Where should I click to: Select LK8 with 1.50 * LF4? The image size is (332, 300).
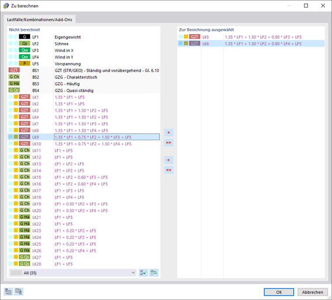coord(84,130)
